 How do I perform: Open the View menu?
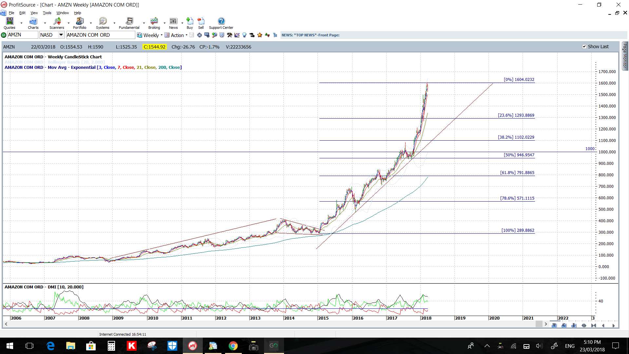[34, 13]
